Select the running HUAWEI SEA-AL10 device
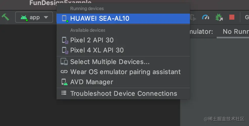Image resolution: width=249 pixels, height=126 pixels. (123, 19)
